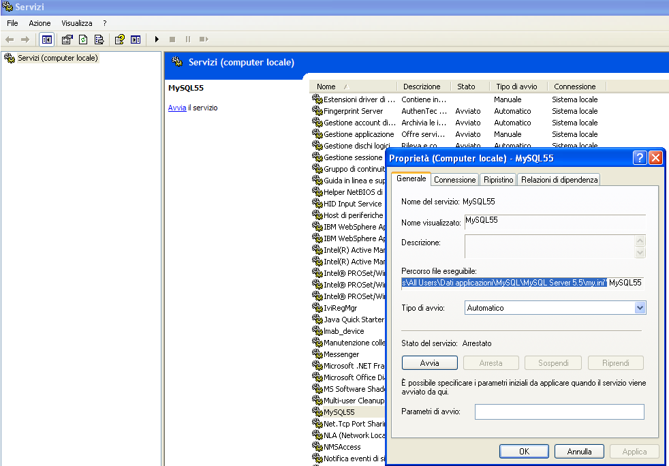Click the Nome visualizzato text field
Screen dimensions: 669x466
click(x=555, y=222)
